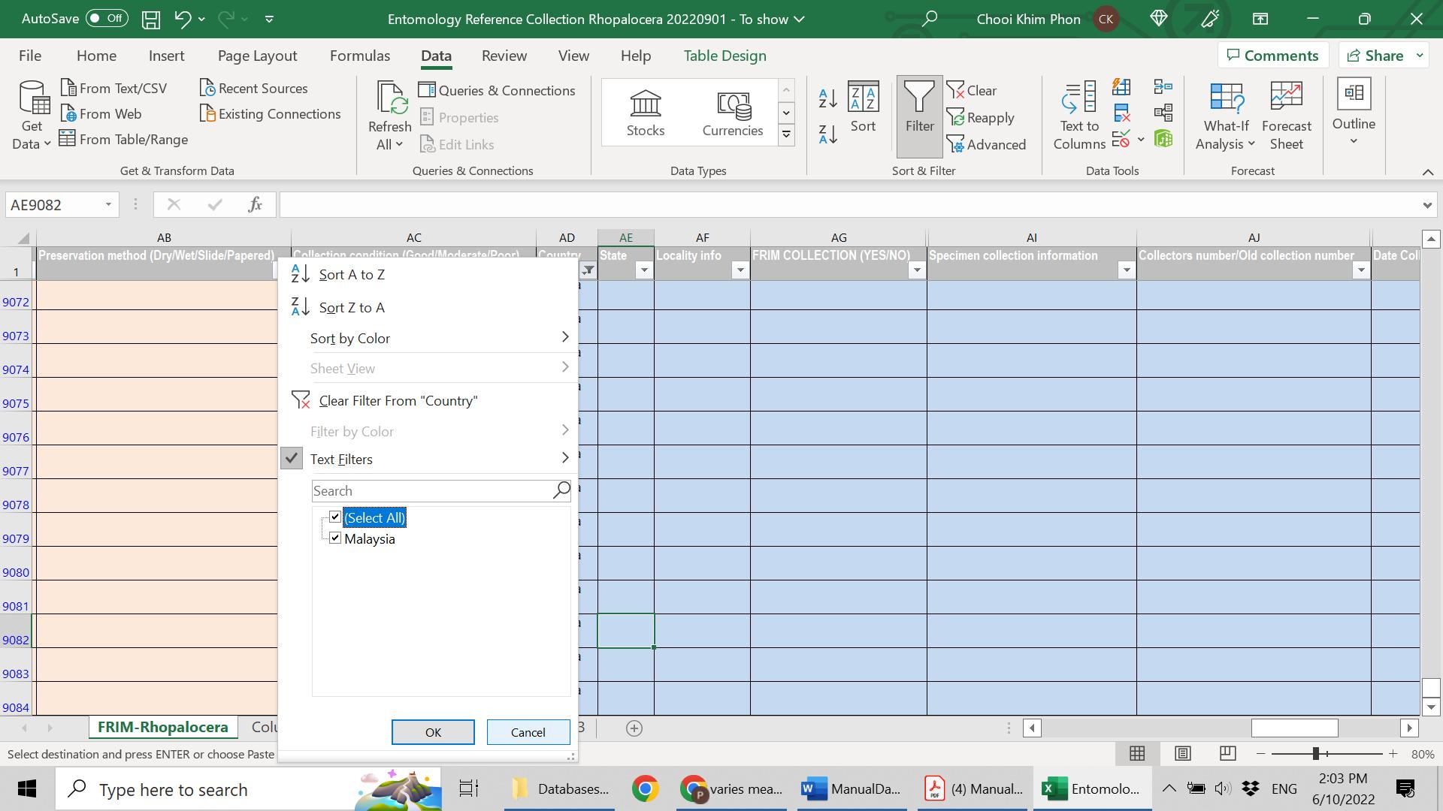Select the Stocks data type
Viewport: 1443px width, 811px height.
pyautogui.click(x=646, y=113)
